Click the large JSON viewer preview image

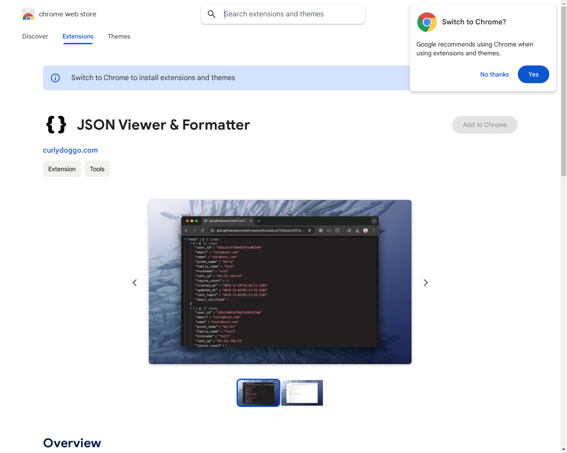[280, 282]
